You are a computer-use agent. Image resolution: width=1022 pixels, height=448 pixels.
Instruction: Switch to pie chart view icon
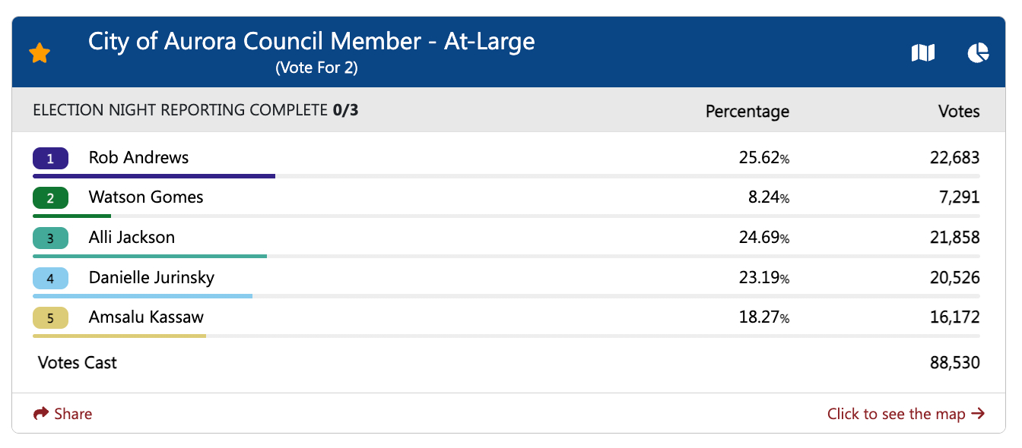click(978, 52)
